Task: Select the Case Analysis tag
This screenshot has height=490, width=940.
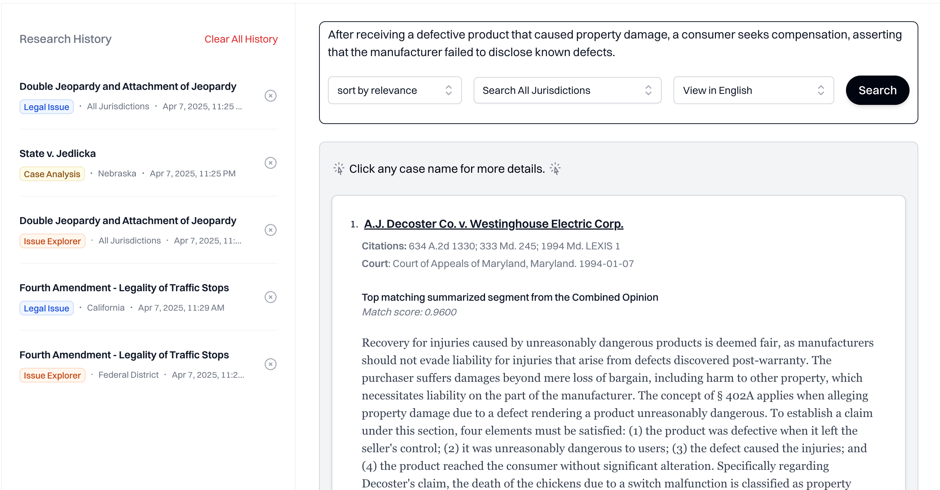Action: pyautogui.click(x=52, y=174)
